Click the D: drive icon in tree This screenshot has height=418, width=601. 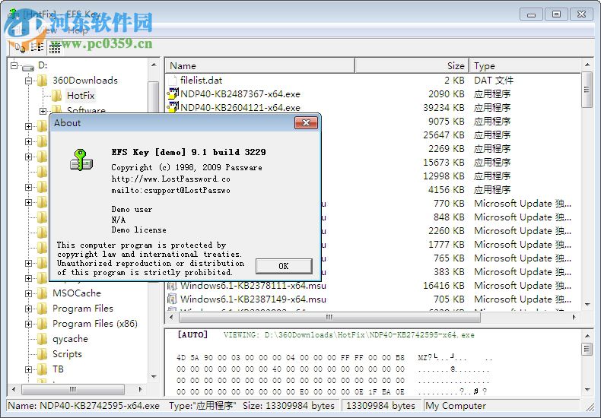coord(28,67)
